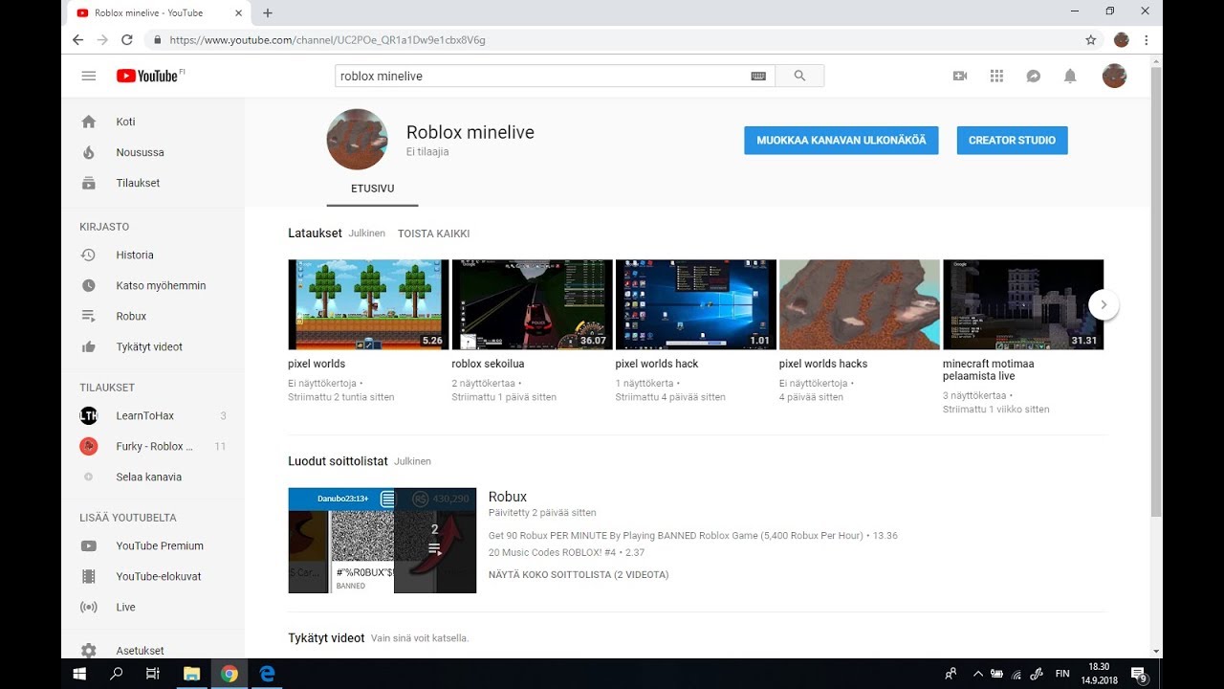Select the Roblox minelive browser tab
The width and height of the screenshot is (1224, 689).
tap(158, 13)
